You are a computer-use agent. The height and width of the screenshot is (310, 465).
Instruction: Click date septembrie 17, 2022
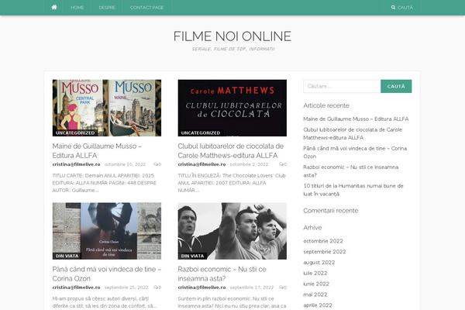(252, 288)
